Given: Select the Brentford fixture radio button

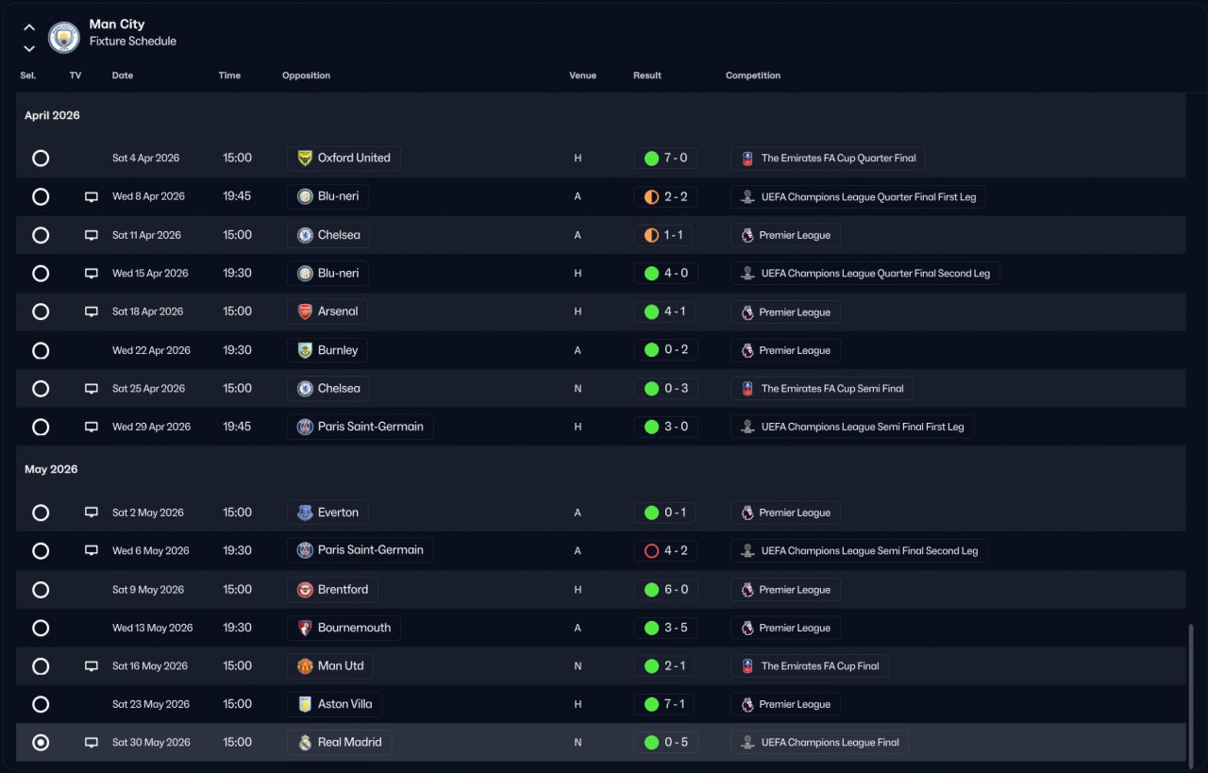Looking at the screenshot, I should (x=41, y=590).
